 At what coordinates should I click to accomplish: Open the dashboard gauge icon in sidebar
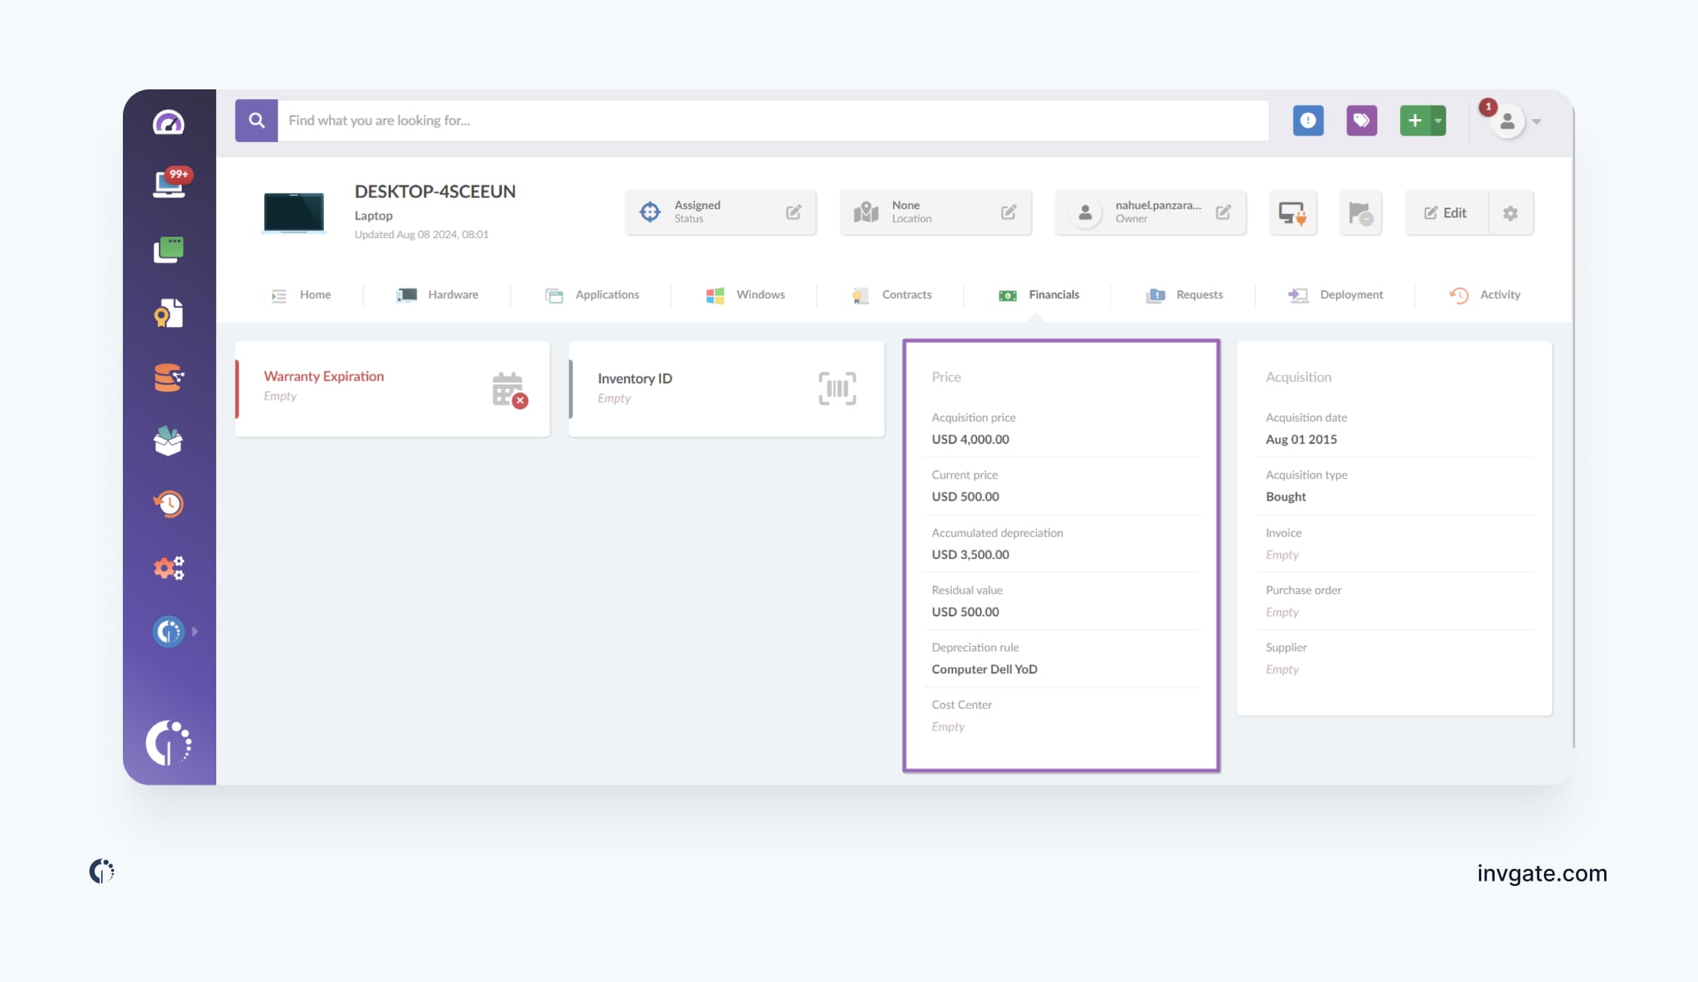[168, 122]
